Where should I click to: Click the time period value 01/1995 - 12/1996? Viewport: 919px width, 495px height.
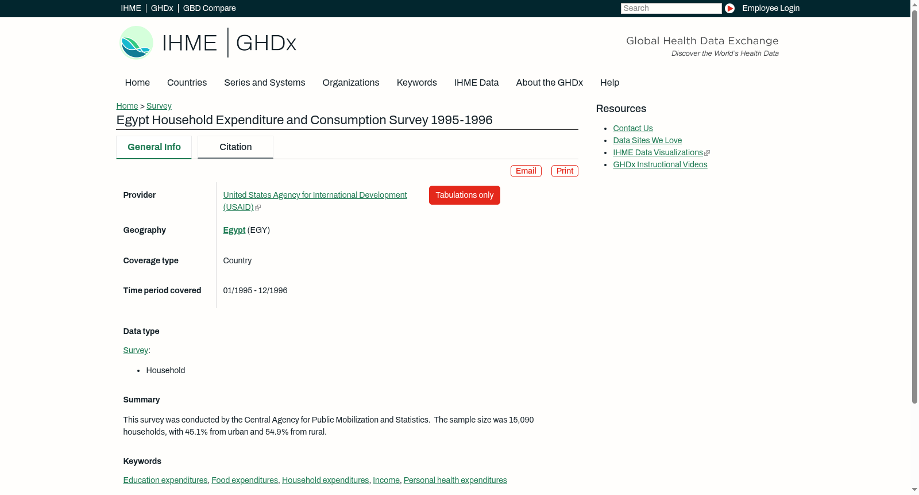tap(255, 290)
